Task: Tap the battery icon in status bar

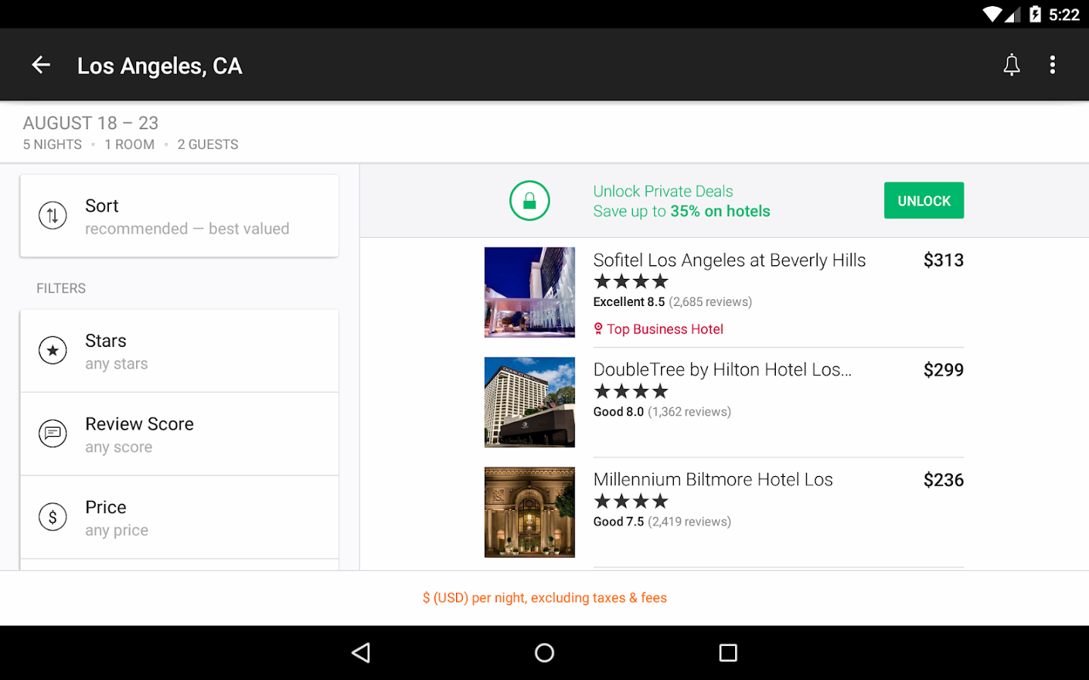Action: (1035, 14)
